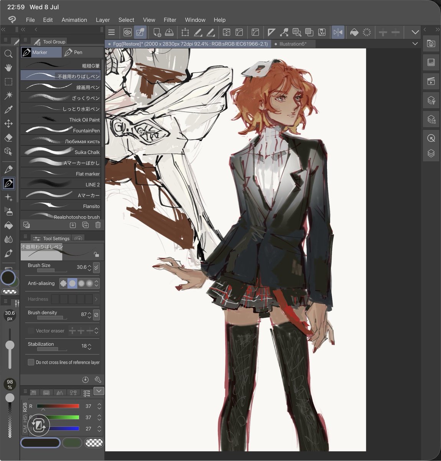Click the Fill paint bucket icon in the command bar
441x461 pixels.
click(354, 32)
